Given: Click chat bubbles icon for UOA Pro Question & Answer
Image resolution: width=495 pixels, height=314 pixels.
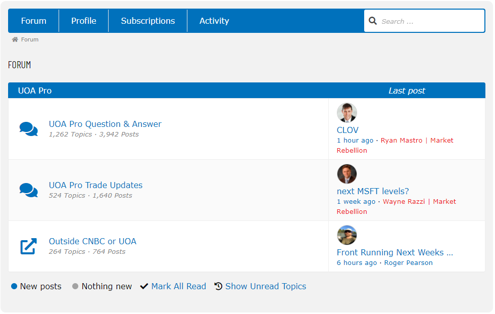Looking at the screenshot, I should click(x=29, y=129).
